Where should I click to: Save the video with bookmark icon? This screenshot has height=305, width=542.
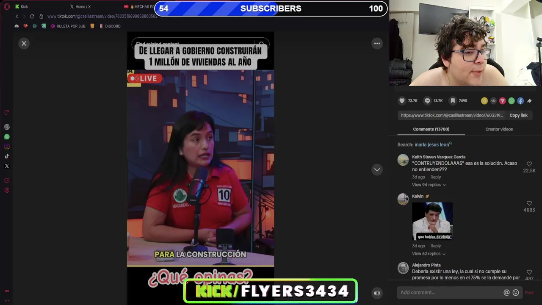453,101
